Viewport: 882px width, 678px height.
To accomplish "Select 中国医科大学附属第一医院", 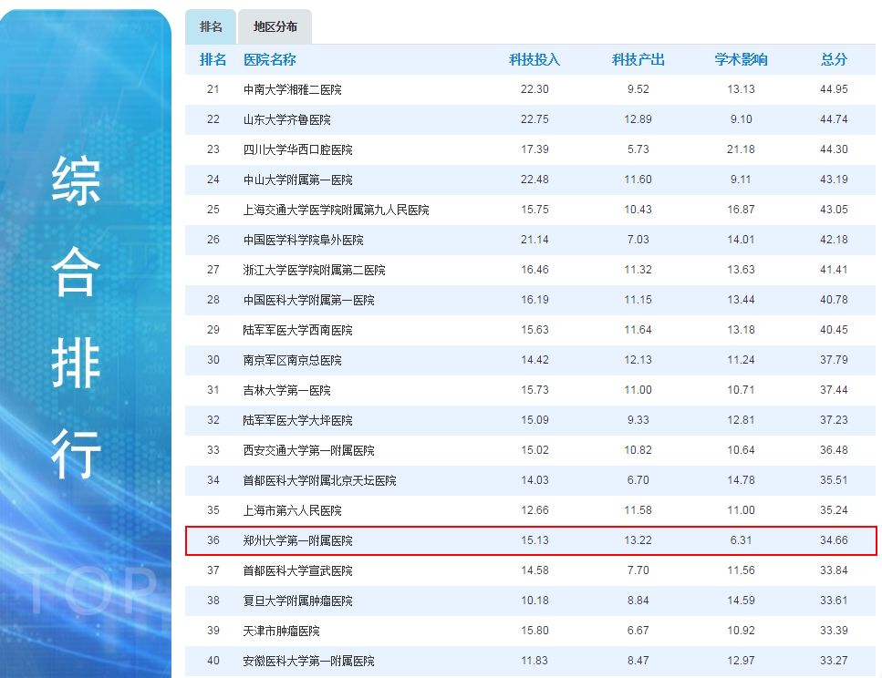I will [x=308, y=300].
